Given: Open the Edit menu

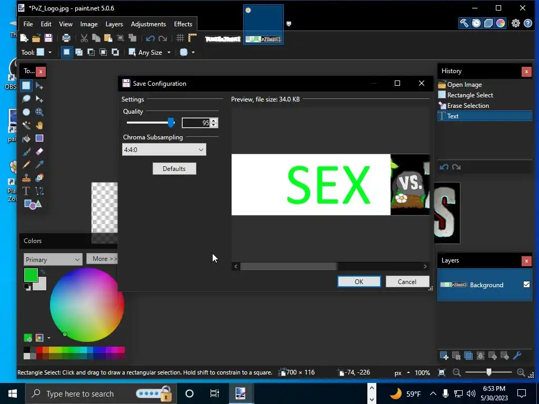Looking at the screenshot, I should [46, 24].
